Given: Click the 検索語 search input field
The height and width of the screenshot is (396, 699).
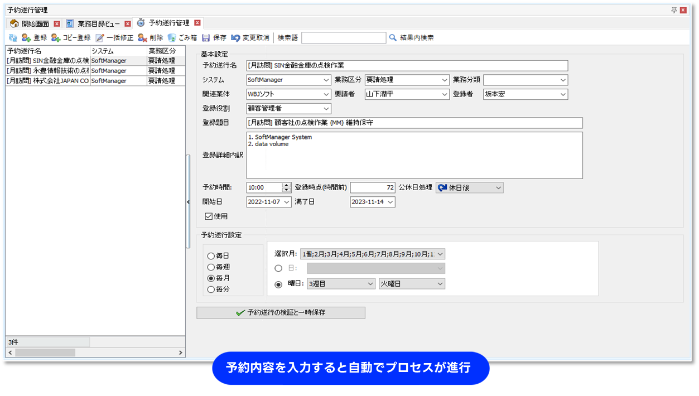Looking at the screenshot, I should tap(343, 38).
